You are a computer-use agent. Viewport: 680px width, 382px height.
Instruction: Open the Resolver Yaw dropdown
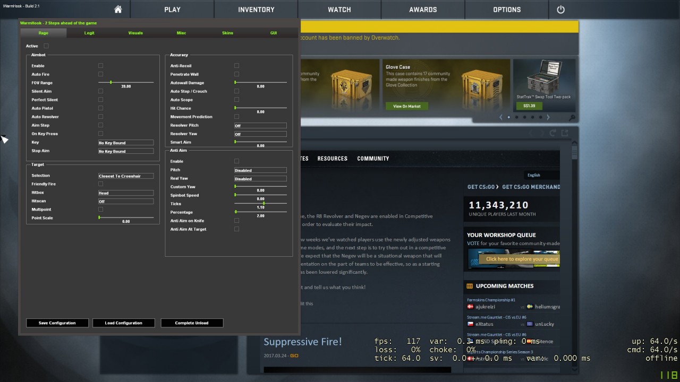click(260, 134)
